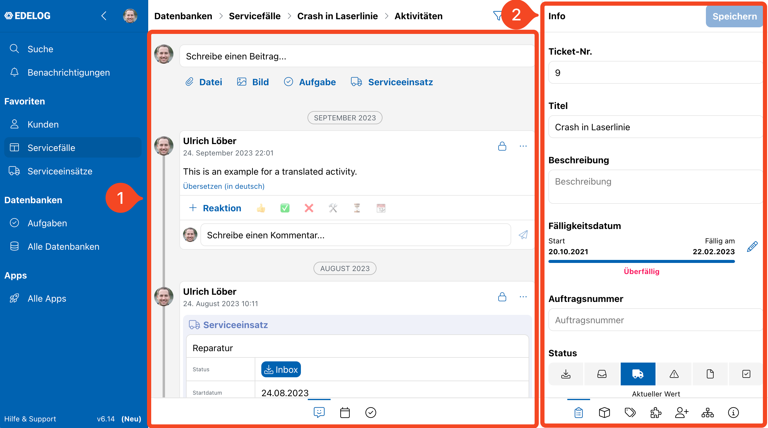Add an image with the Bild button
Viewport: 768px width, 428px height.
point(253,82)
